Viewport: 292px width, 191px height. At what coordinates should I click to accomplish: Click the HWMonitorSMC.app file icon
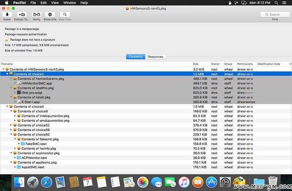click(19, 83)
